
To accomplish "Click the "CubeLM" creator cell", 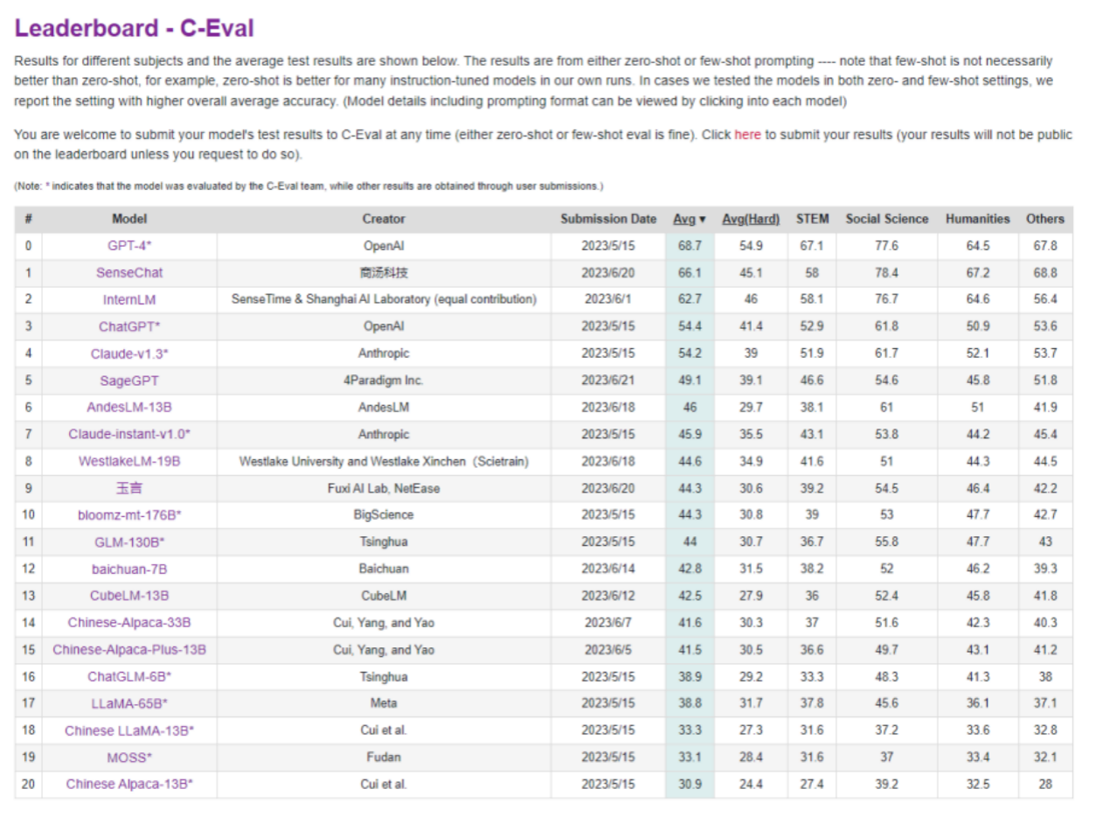I will (x=384, y=596).
